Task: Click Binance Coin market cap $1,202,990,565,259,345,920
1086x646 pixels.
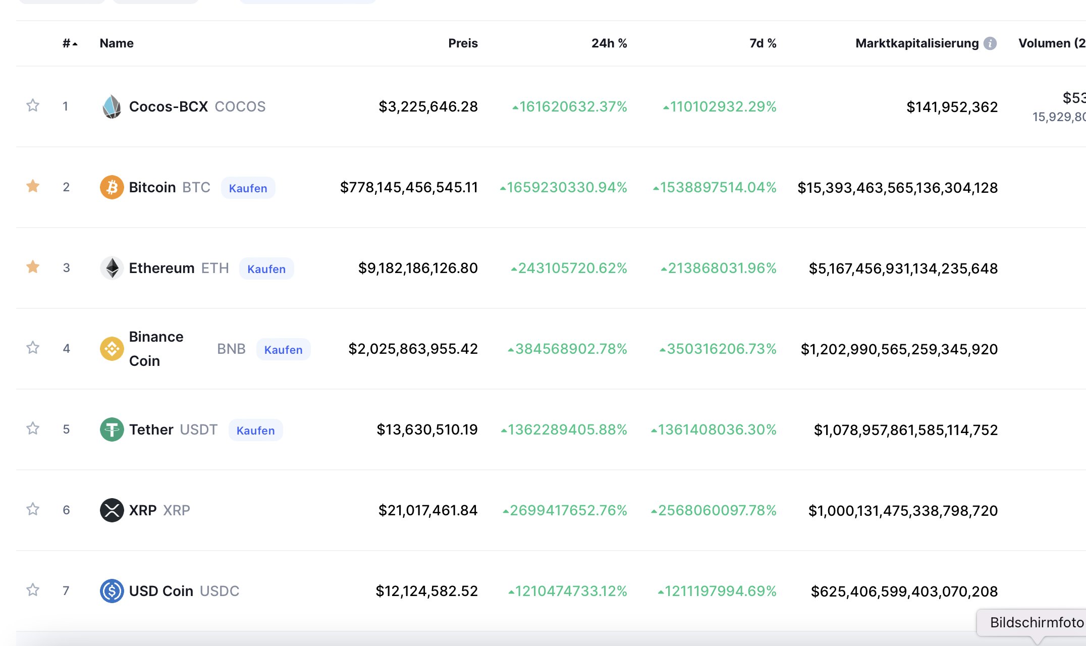Action: tap(899, 349)
